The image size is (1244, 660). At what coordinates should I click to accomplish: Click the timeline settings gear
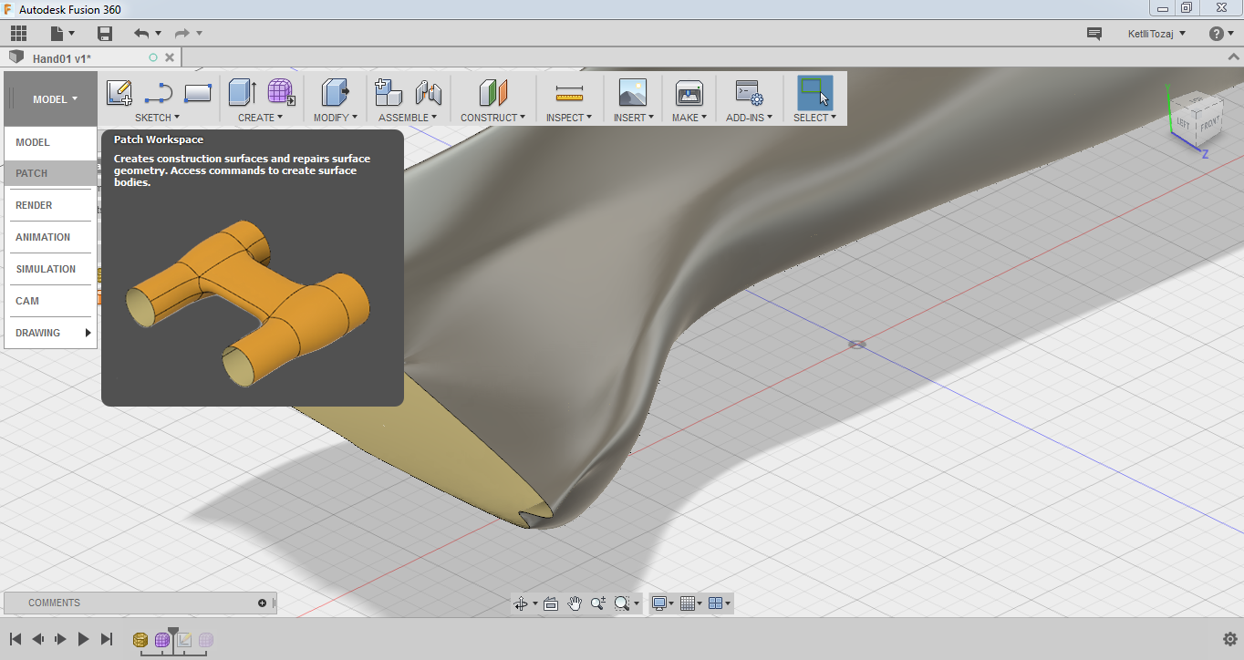1229,639
